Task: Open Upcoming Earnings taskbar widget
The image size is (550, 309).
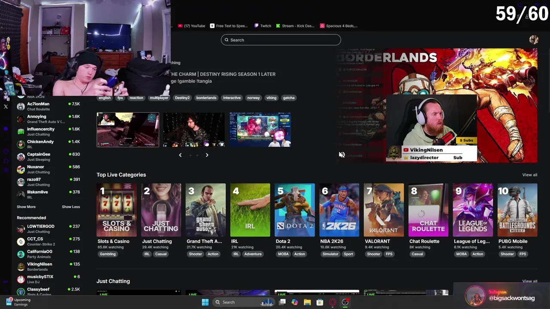Action: [x=18, y=302]
